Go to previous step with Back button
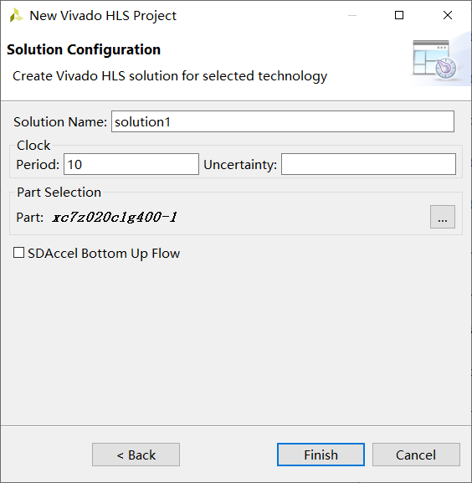Viewport: 472px width, 483px height. [x=136, y=455]
